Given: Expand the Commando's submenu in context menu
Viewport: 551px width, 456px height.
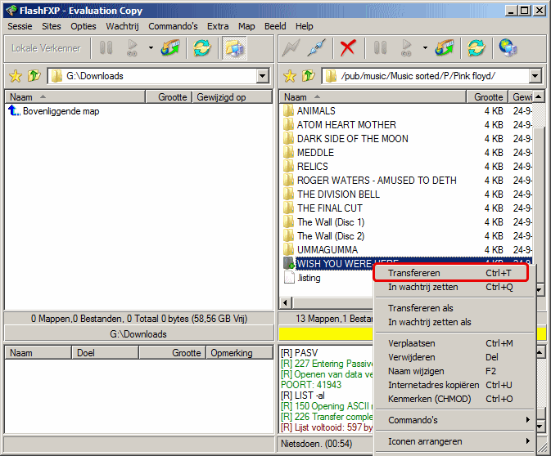Looking at the screenshot, I should [454, 420].
